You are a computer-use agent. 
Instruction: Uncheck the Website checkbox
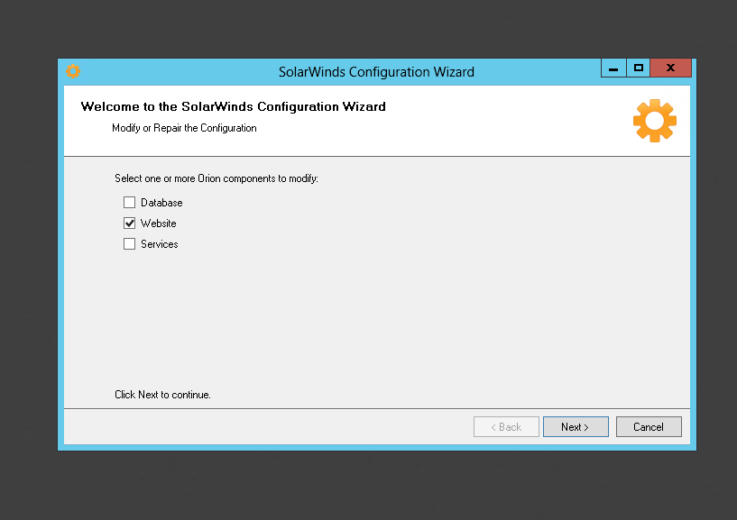click(x=129, y=224)
